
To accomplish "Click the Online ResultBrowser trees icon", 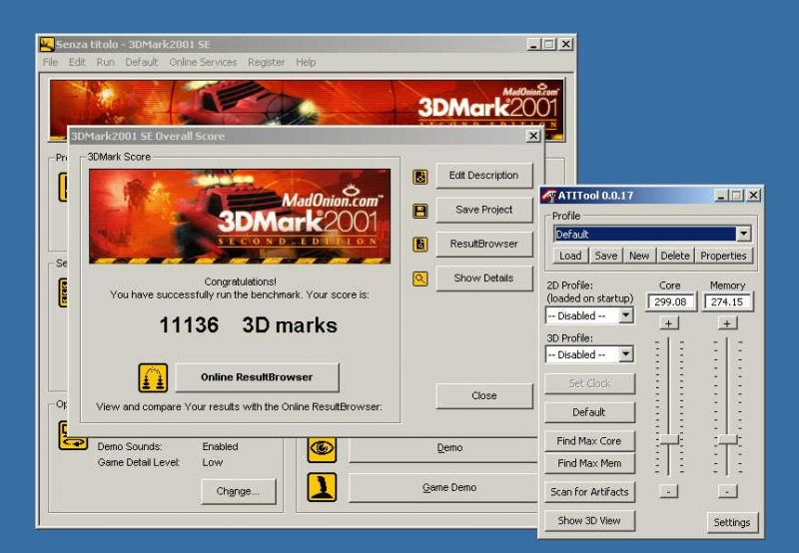I will click(153, 378).
